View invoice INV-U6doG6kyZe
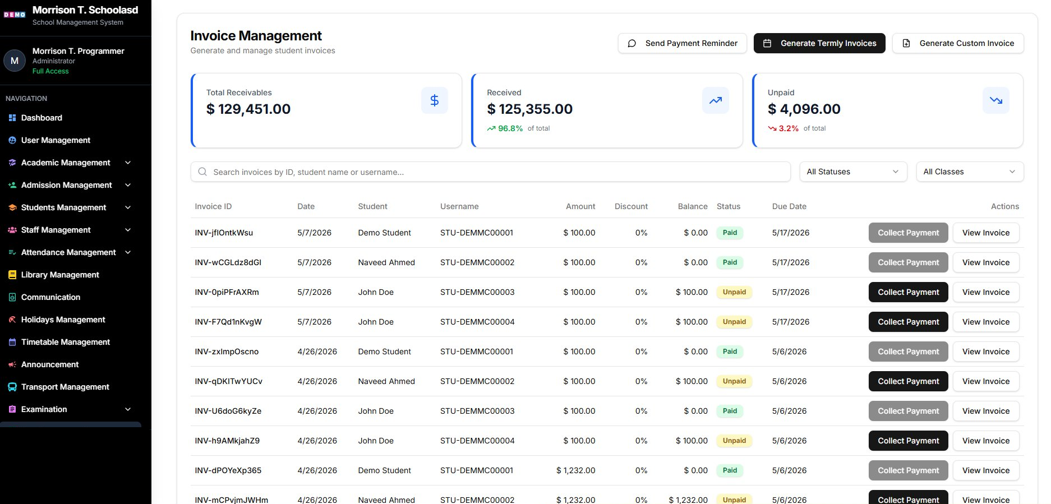The width and height of the screenshot is (1051, 504). tap(986, 411)
